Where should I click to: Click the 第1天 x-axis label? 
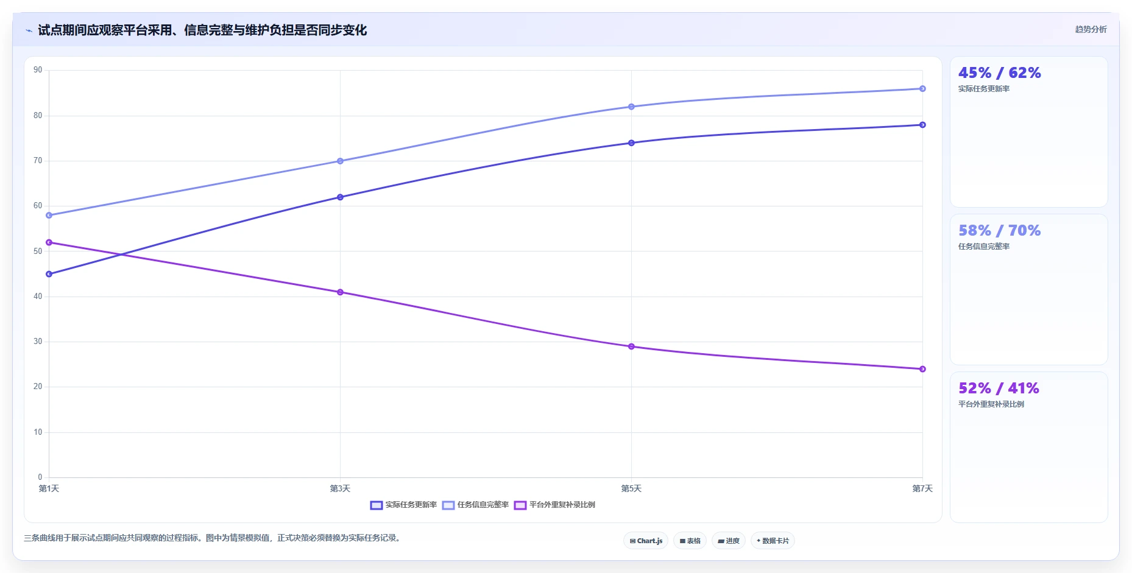49,488
